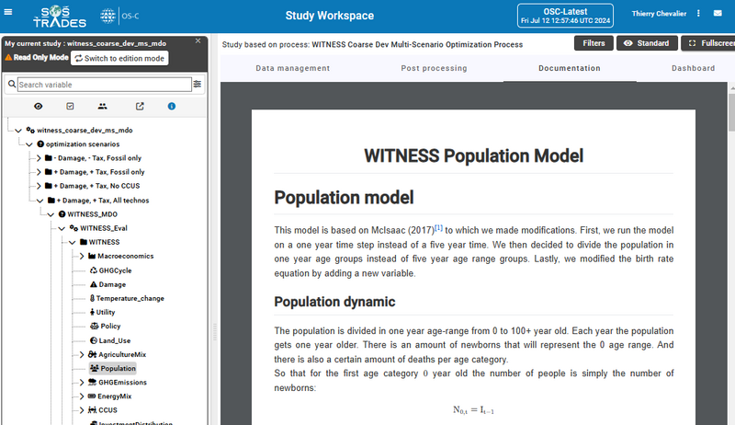Open search filter options icon
735x425 pixels.
point(198,84)
